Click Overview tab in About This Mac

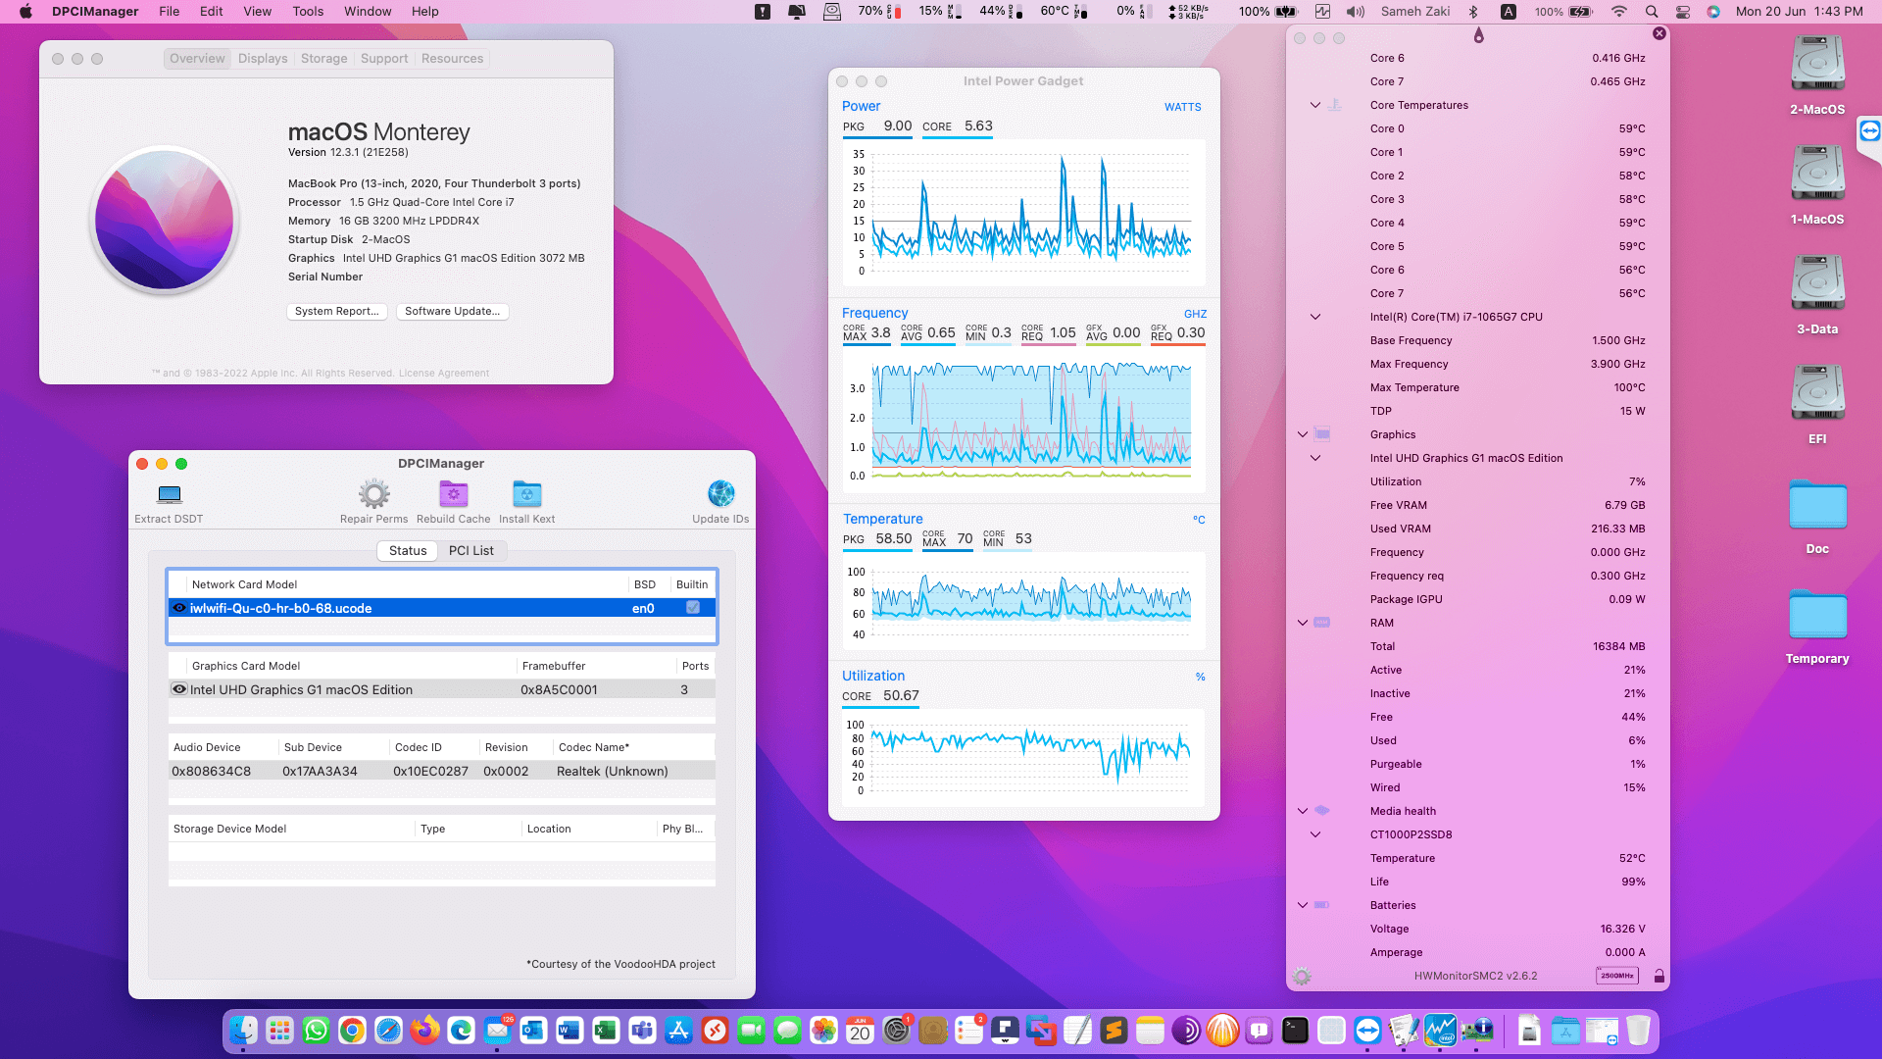pos(197,59)
